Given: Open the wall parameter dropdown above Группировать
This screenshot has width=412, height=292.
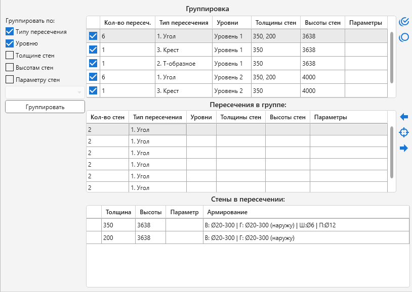Looking at the screenshot, I should [45, 92].
